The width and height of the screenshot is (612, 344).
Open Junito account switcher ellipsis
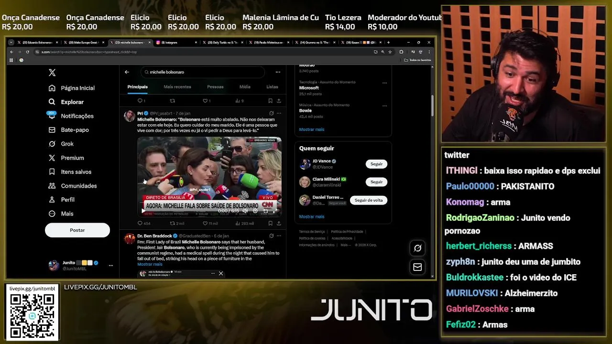click(x=111, y=265)
